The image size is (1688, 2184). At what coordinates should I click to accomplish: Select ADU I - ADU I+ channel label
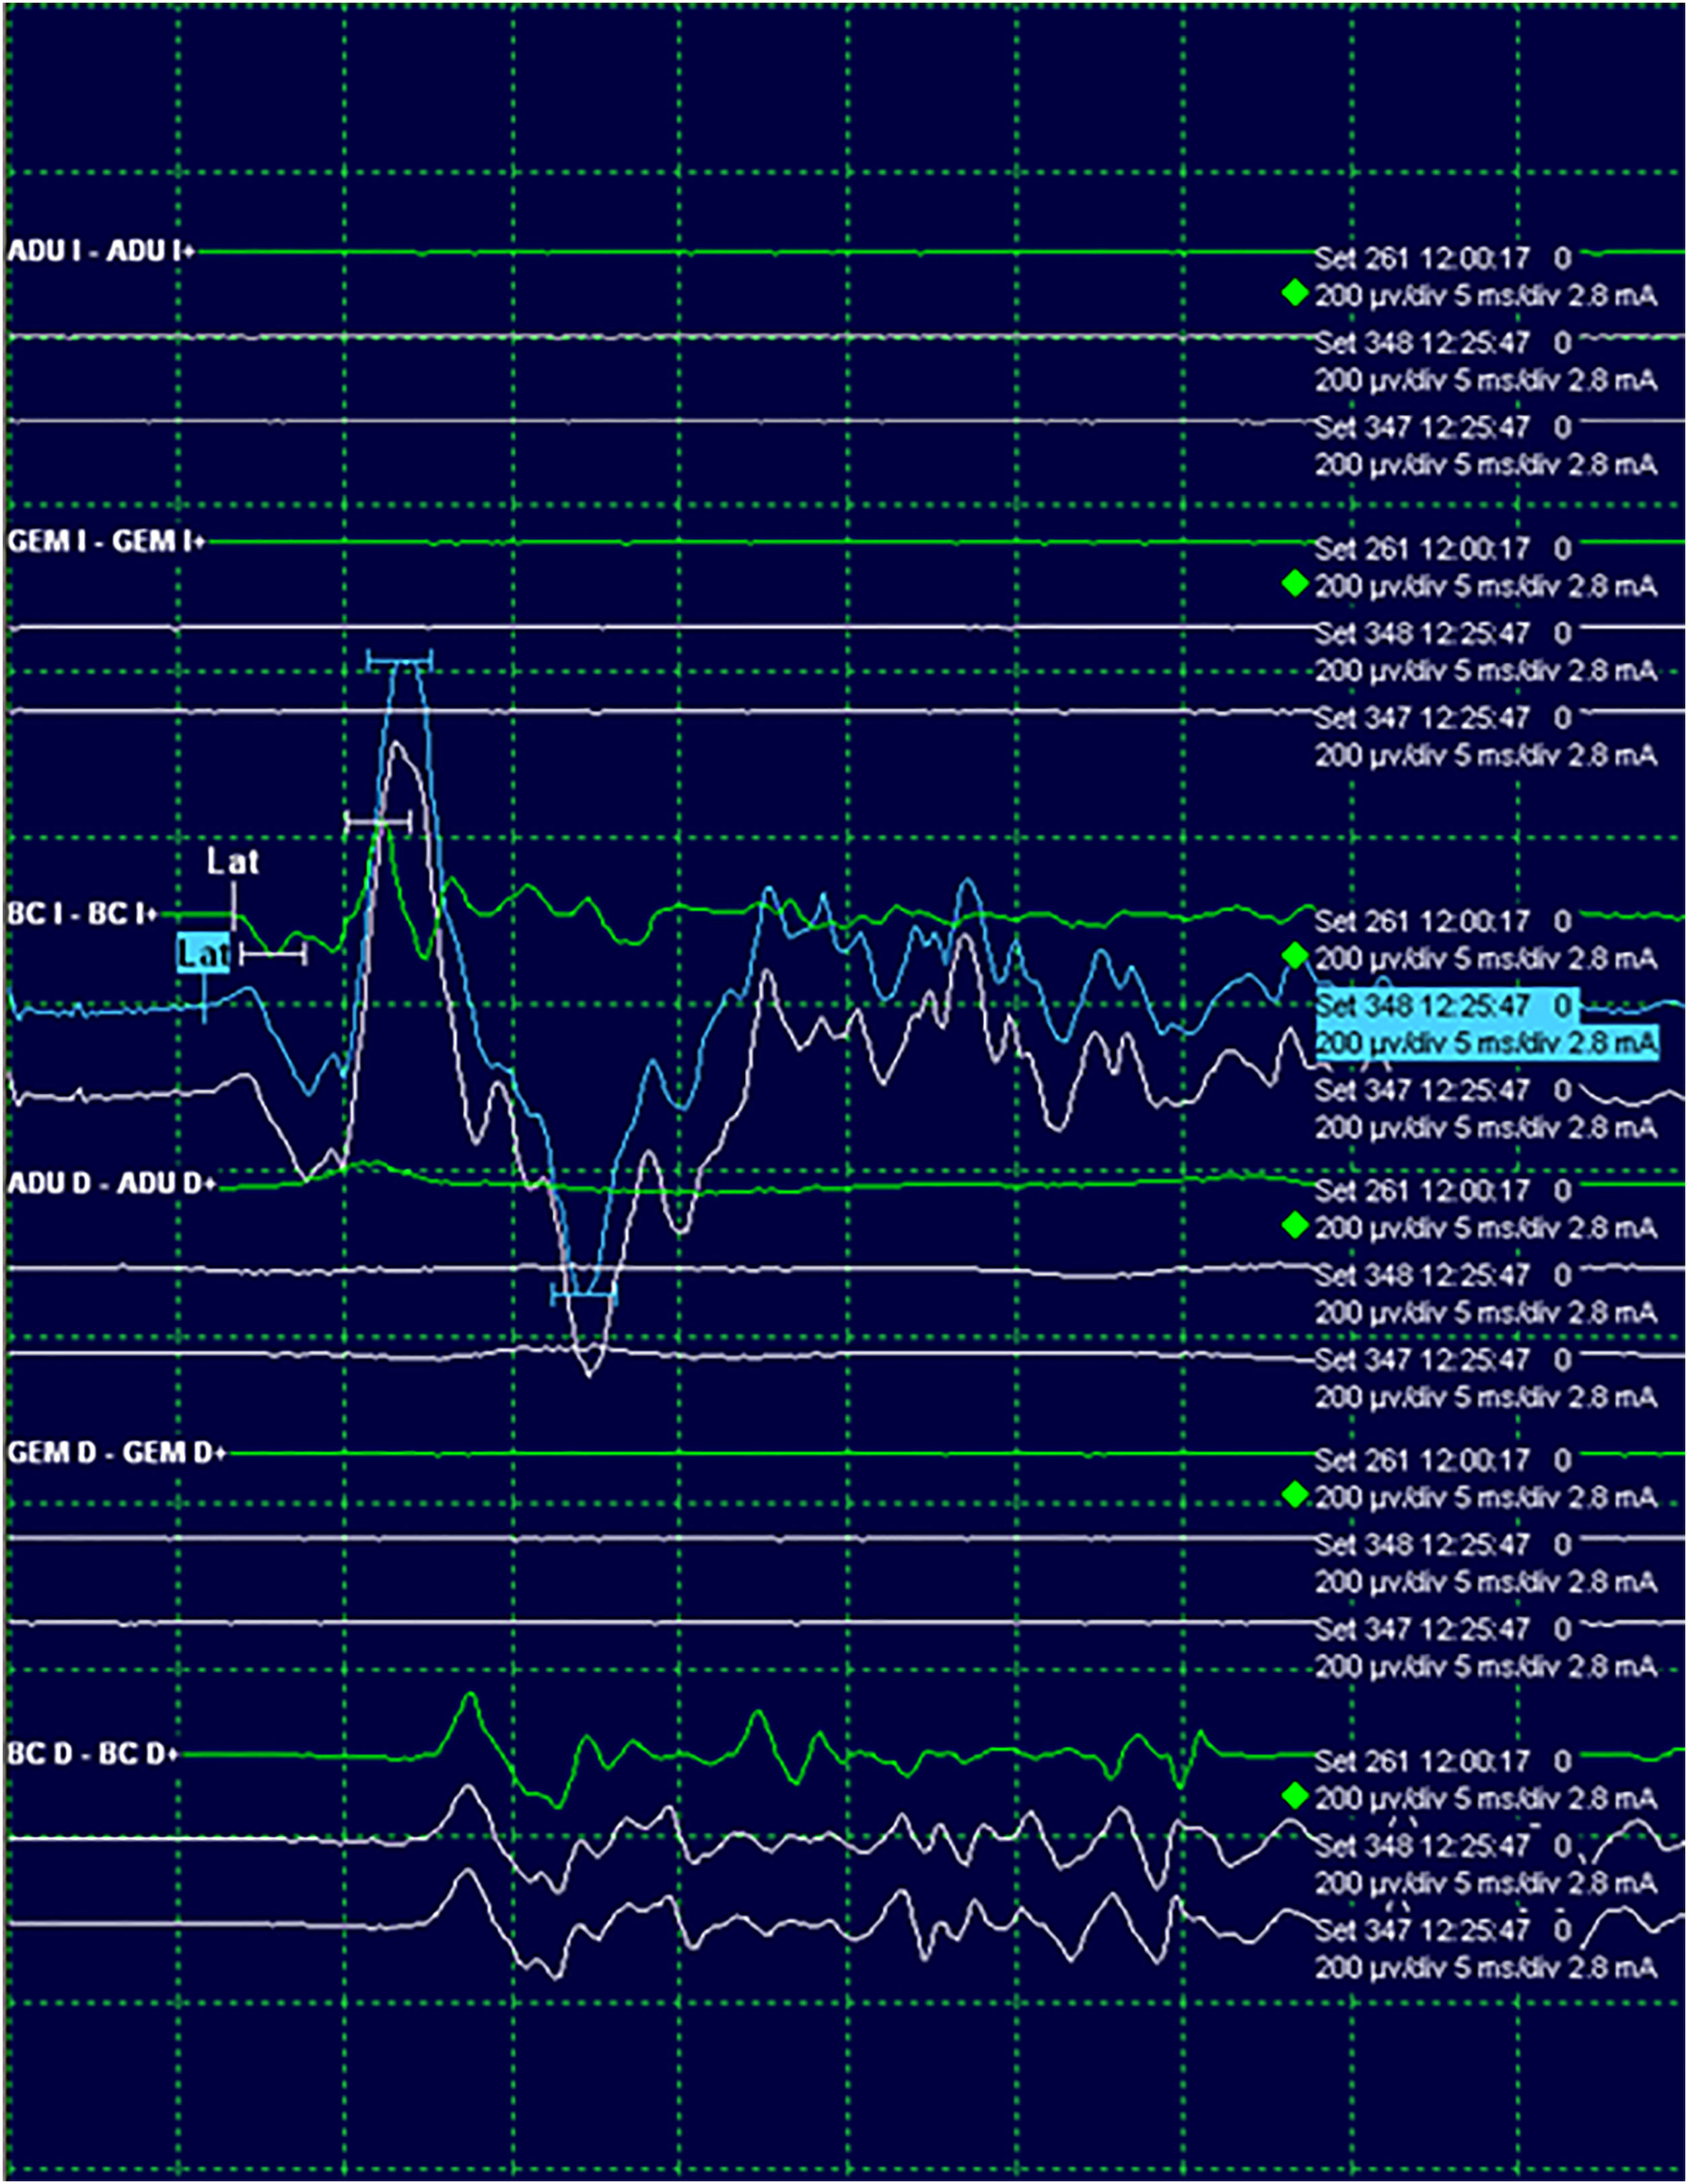(x=100, y=251)
